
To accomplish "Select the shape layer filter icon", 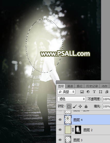I will tap(100, 92).
